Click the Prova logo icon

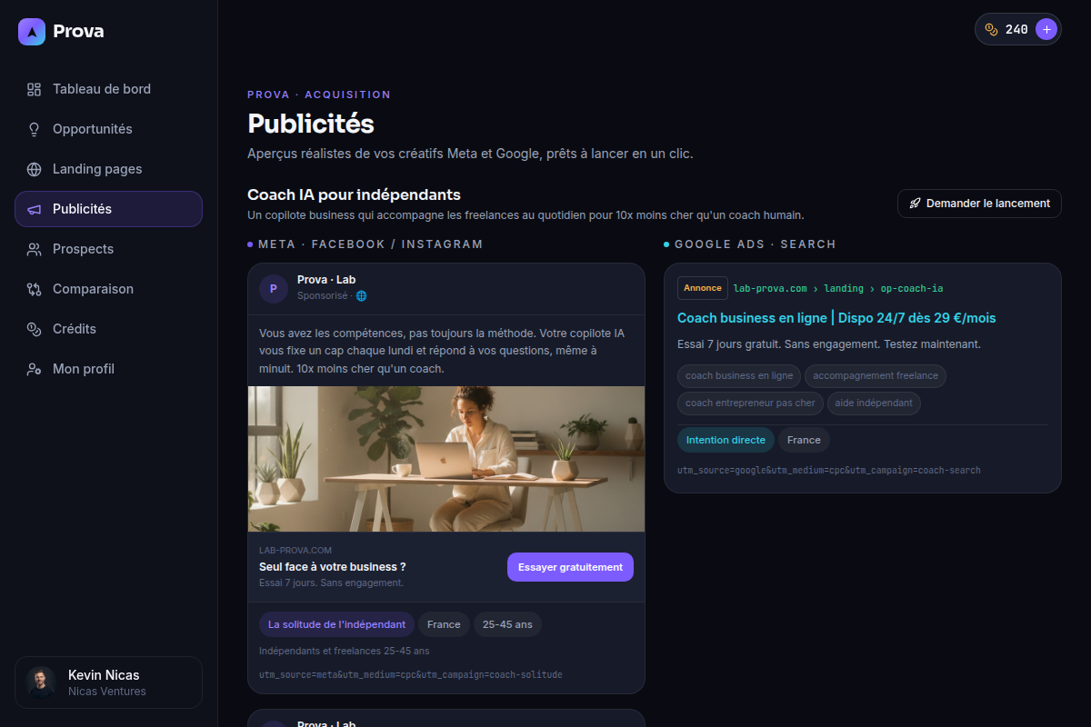(32, 32)
